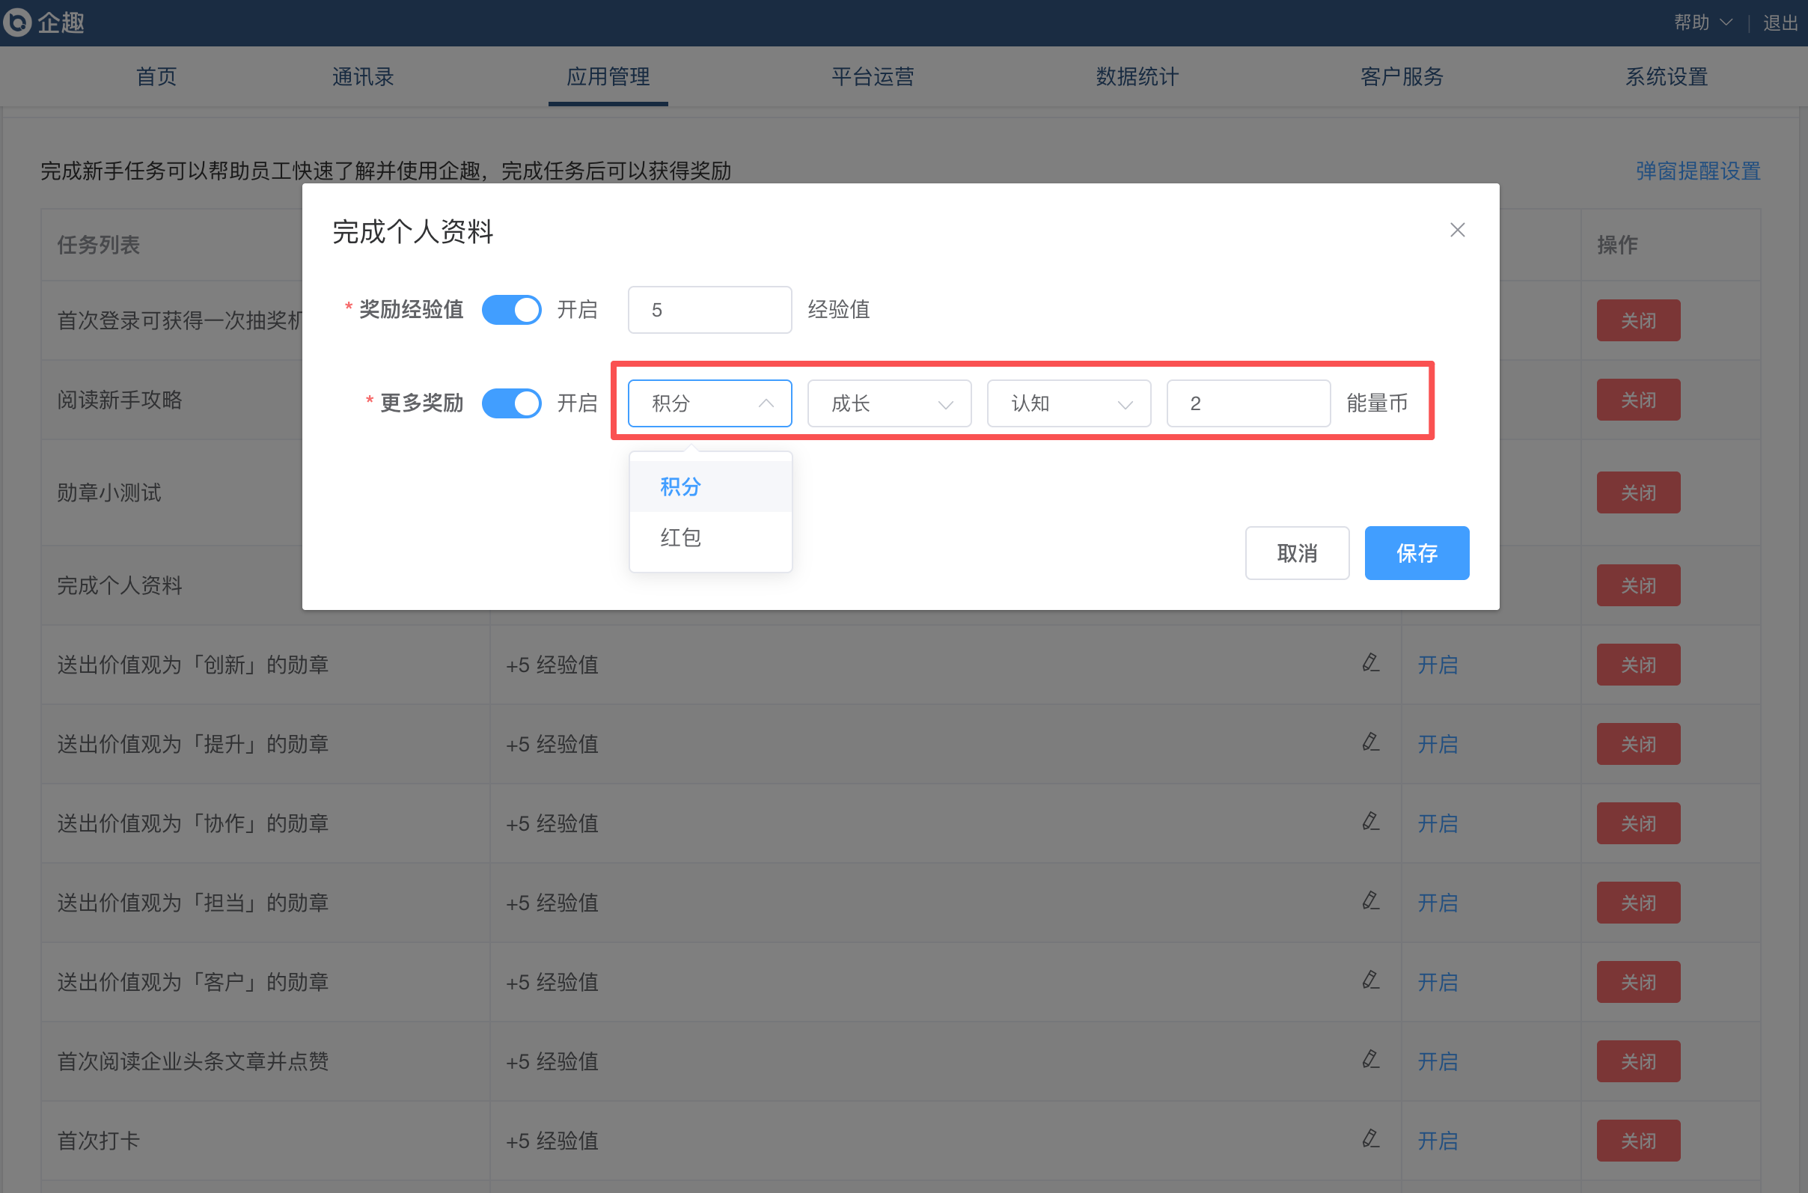Click edit pencil for 「客户」勋章 row

1370,980
